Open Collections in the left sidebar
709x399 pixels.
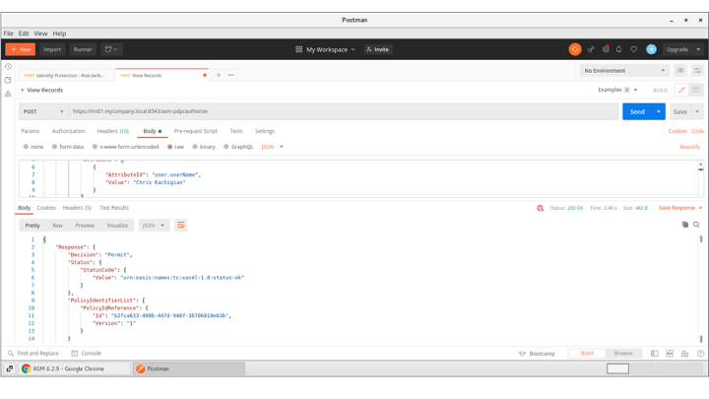(x=8, y=80)
